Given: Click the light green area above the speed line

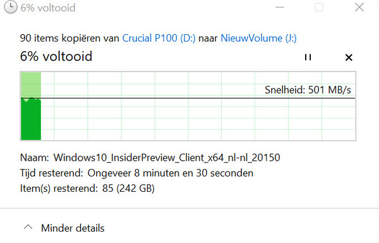Looking at the screenshot, I should (31, 85).
